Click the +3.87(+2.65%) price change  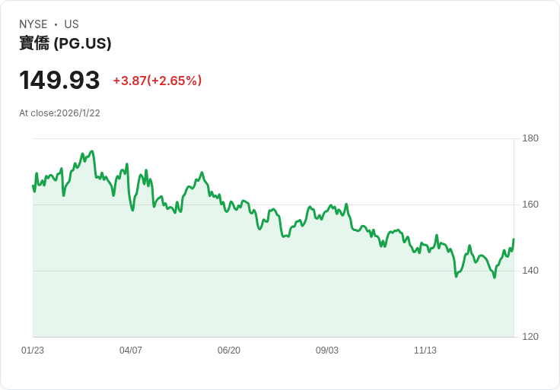(157, 81)
